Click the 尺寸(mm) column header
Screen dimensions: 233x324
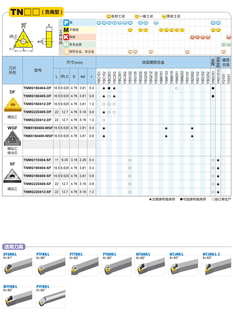pyautogui.click(x=74, y=63)
